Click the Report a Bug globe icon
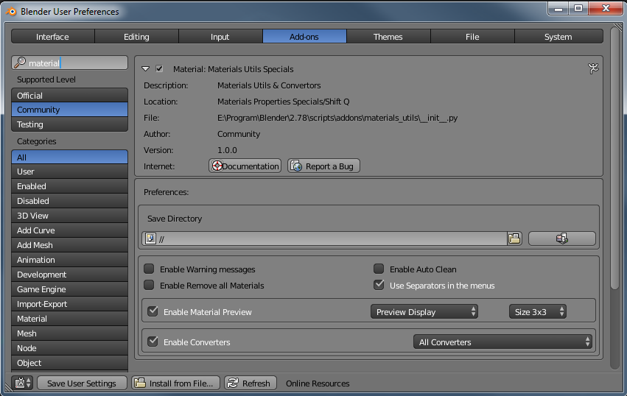This screenshot has height=396, width=627. [296, 166]
